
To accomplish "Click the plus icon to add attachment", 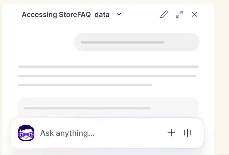I will [x=171, y=133].
